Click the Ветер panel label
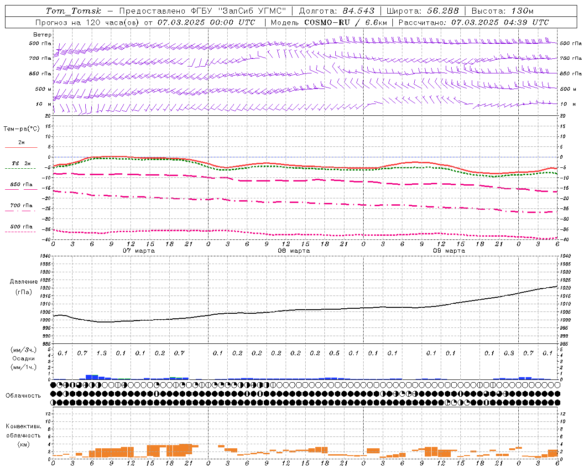 (x=42, y=35)
